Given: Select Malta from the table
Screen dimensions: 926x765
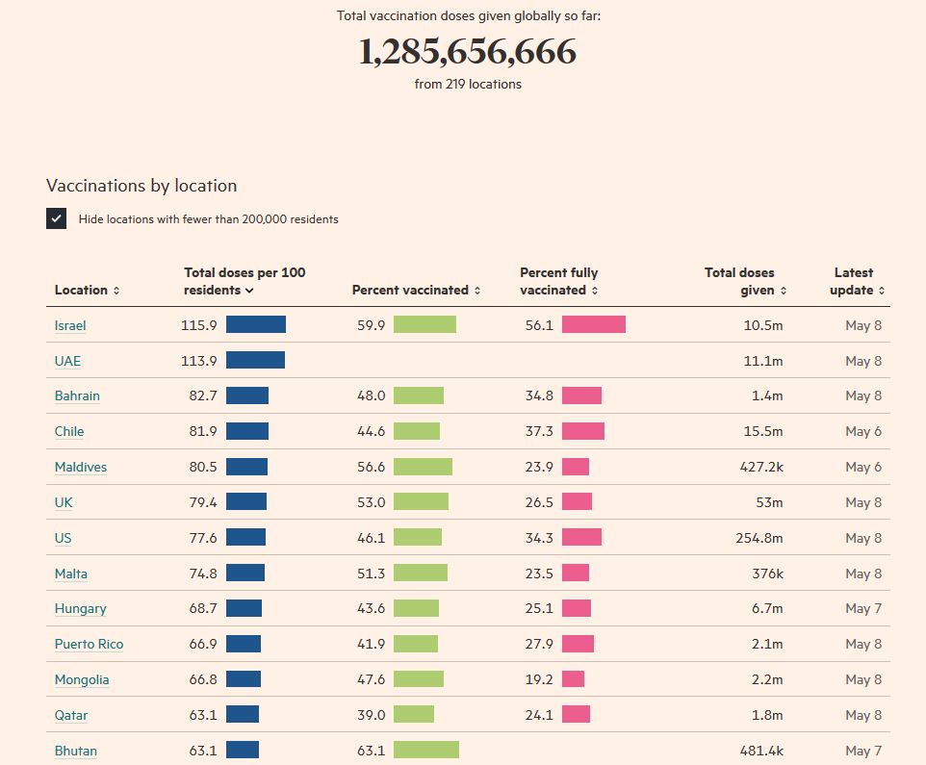Looking at the screenshot, I should (71, 574).
